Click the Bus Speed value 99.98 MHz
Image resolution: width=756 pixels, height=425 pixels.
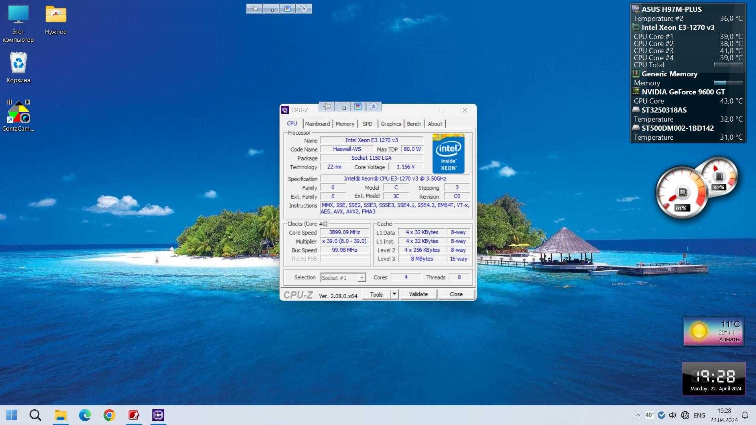(x=345, y=250)
